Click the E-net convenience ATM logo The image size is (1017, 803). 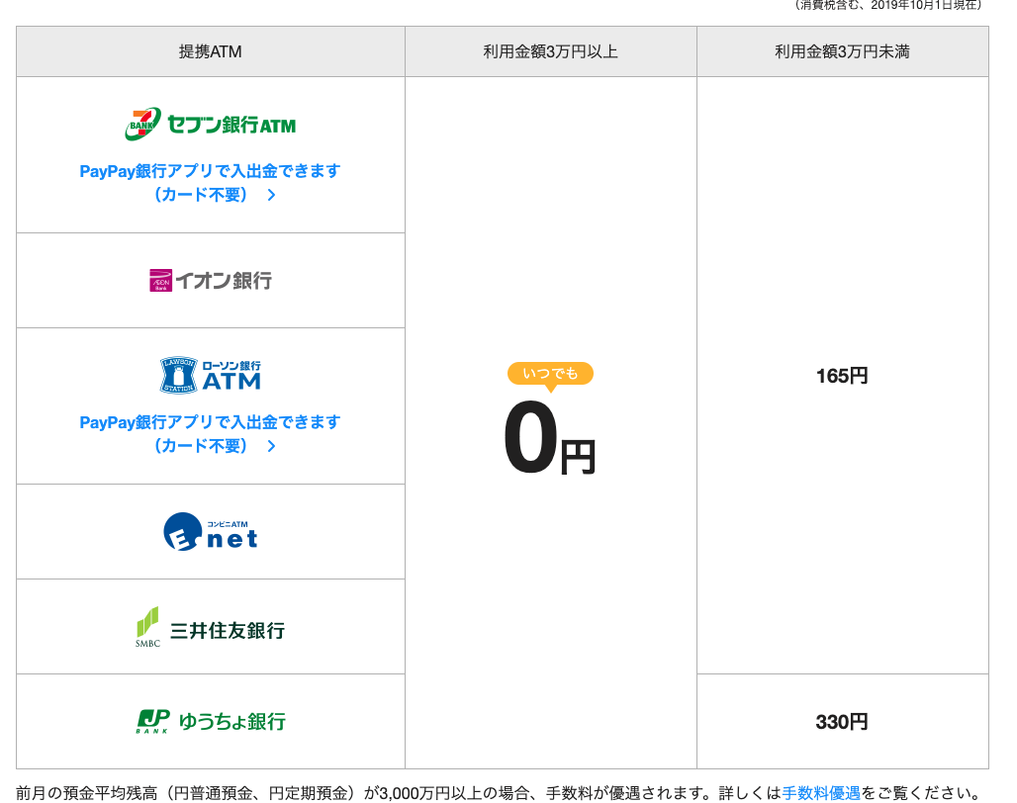(210, 531)
